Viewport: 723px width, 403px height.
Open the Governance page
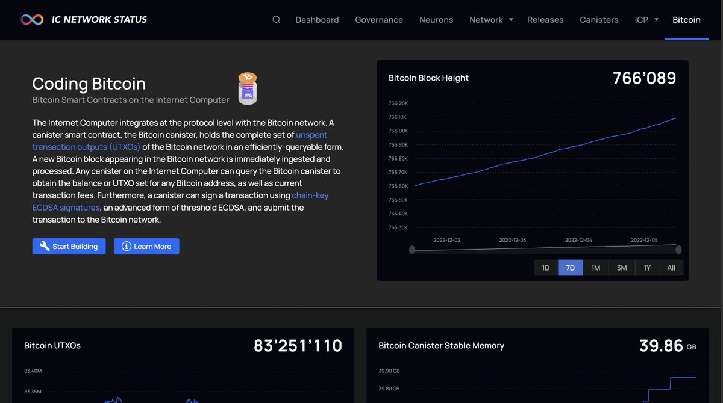[x=379, y=20]
